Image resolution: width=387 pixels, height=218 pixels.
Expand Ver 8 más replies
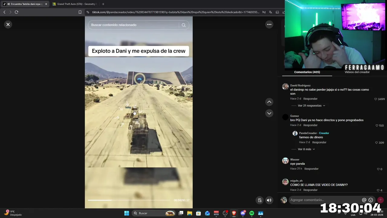(306, 149)
